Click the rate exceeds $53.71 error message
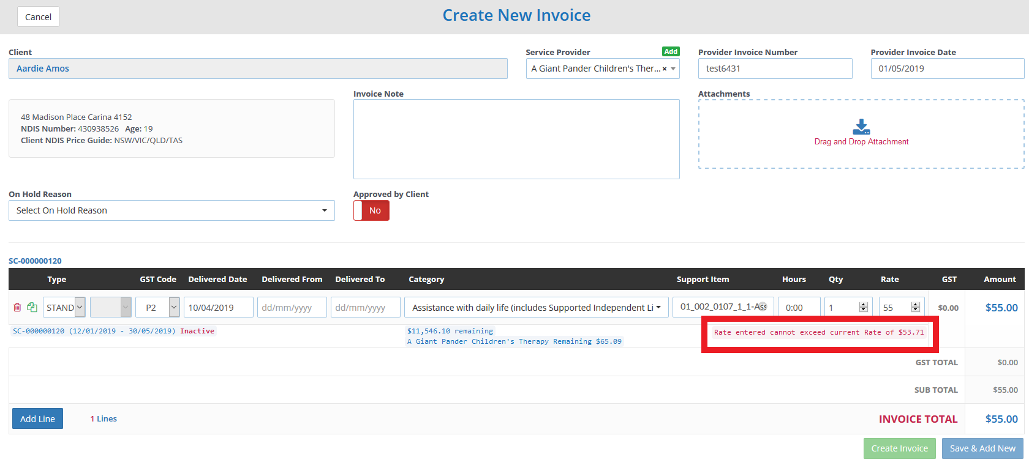Viewport: 1029px width, 468px height. [x=819, y=332]
